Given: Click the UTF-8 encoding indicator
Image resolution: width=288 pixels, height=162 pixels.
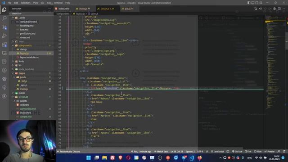Looking at the screenshot, I should point(200,152).
